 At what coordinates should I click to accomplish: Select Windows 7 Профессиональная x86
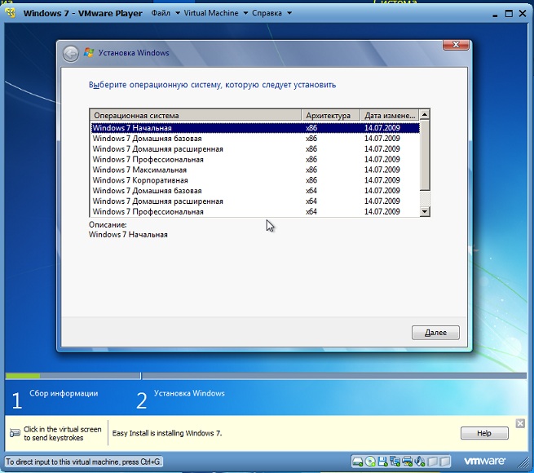click(255, 160)
